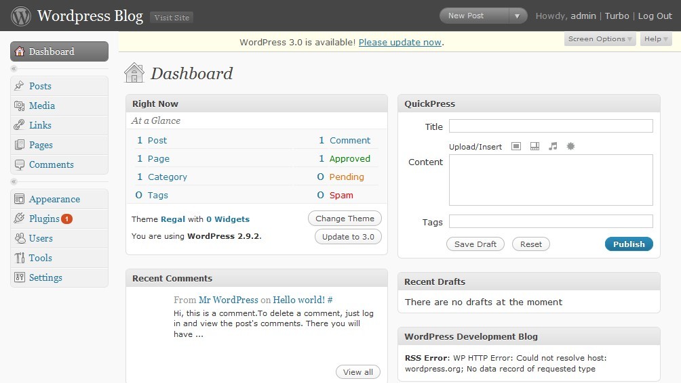This screenshot has height=383, width=681.
Task: Click the QuickPress Tags input field
Action: pyautogui.click(x=551, y=221)
